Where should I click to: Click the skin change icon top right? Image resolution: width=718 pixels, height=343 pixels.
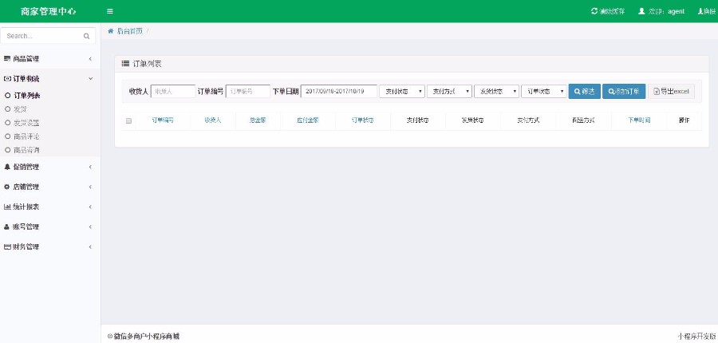tap(700, 11)
